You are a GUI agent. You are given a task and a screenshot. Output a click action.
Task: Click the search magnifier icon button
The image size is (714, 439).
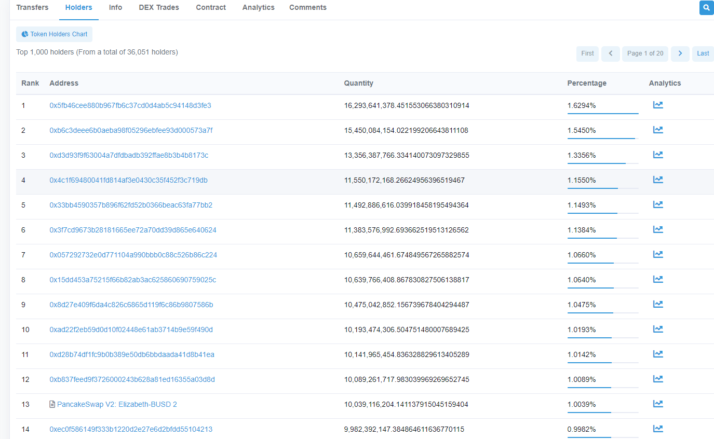(x=706, y=8)
